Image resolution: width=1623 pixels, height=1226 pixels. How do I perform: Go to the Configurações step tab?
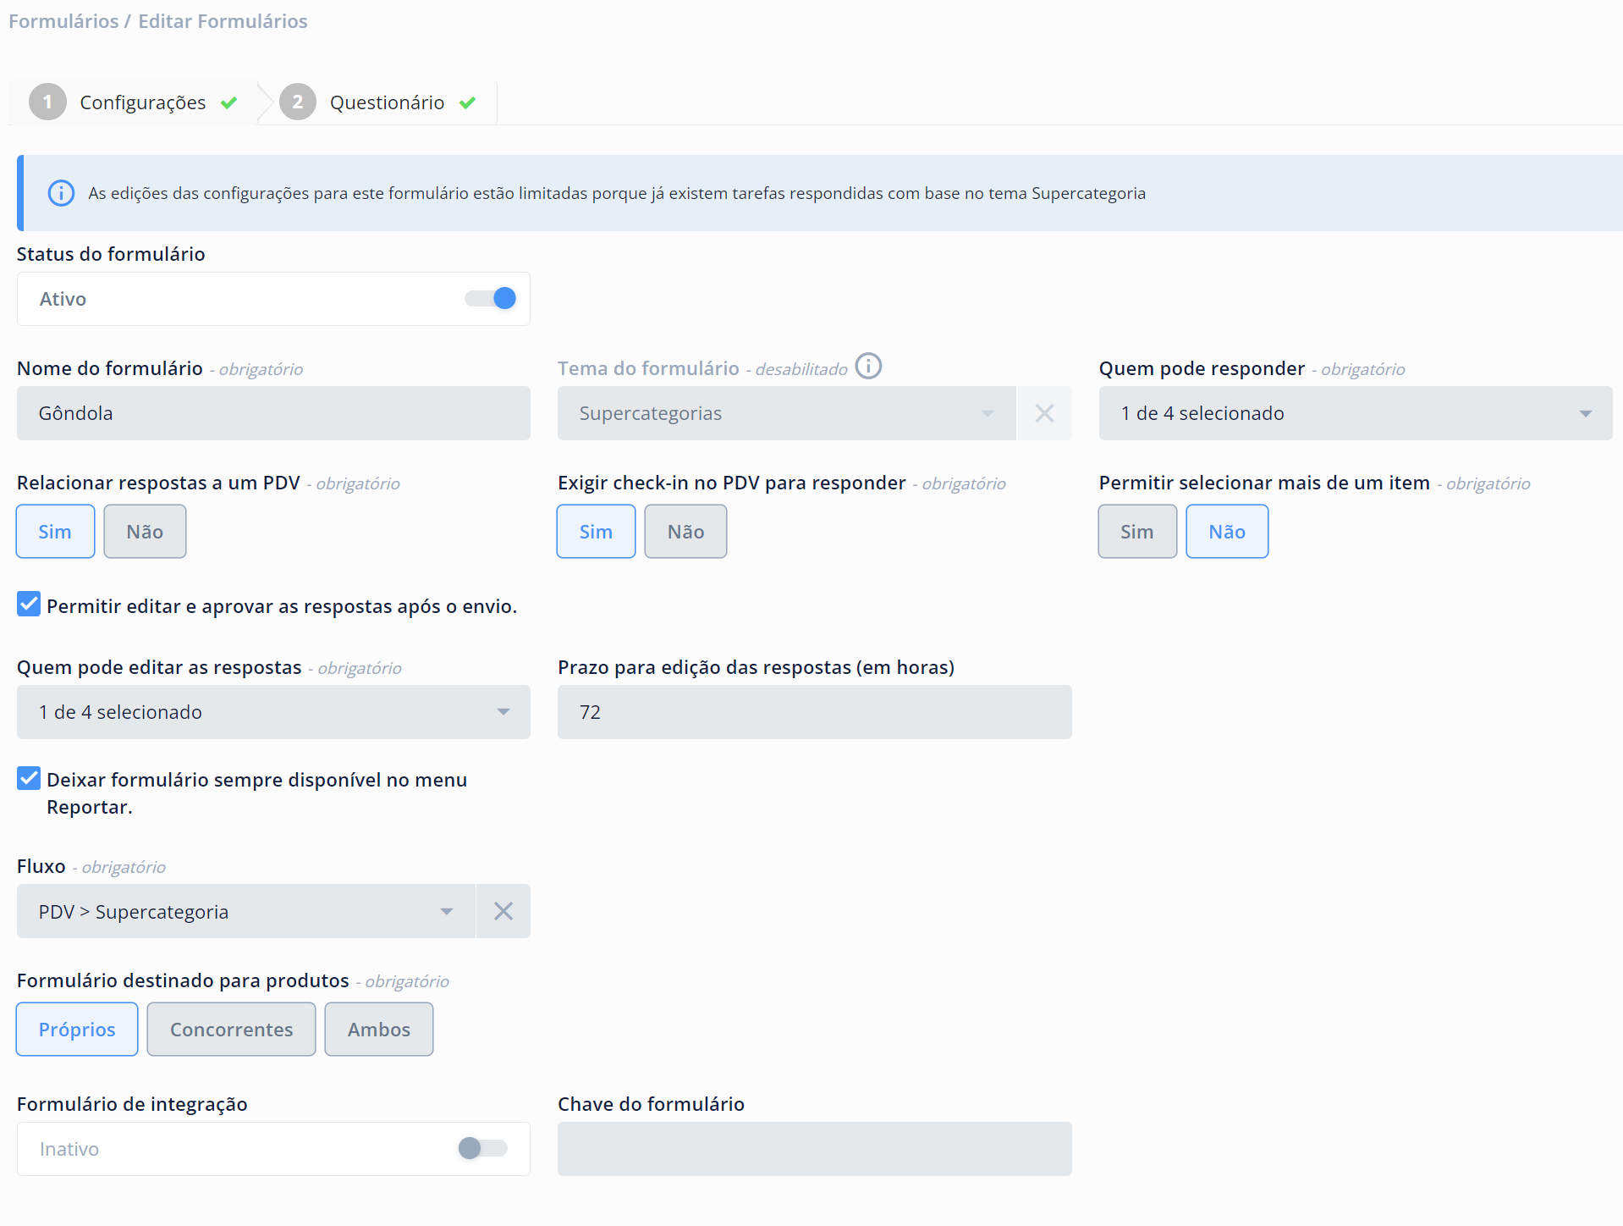pos(142,102)
